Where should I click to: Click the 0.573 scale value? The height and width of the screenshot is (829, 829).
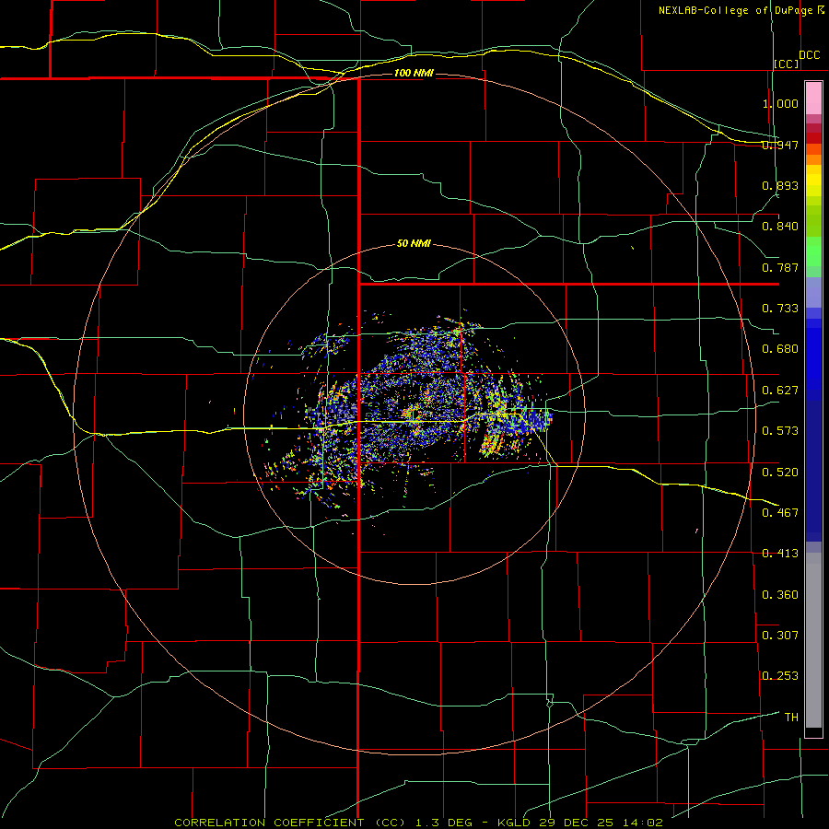[x=780, y=431]
